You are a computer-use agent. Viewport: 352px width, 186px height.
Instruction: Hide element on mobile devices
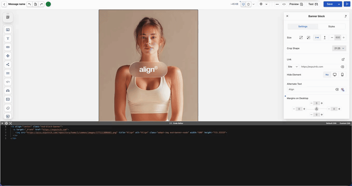point(342,75)
